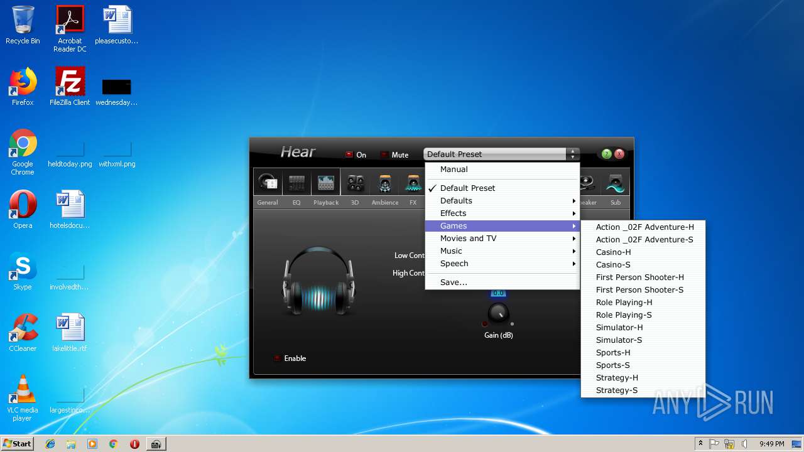Select Strategy-S preset
804x452 pixels.
coord(643,390)
